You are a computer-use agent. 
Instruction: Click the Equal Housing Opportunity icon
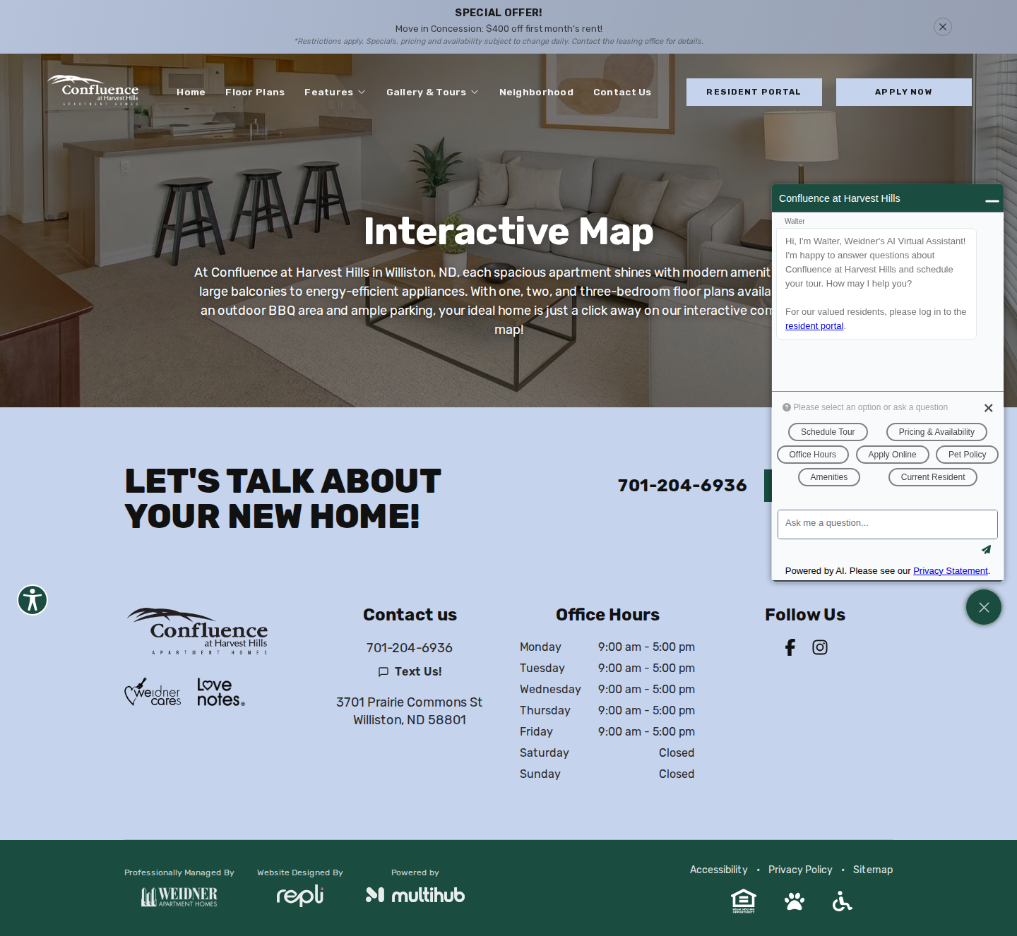pos(744,901)
